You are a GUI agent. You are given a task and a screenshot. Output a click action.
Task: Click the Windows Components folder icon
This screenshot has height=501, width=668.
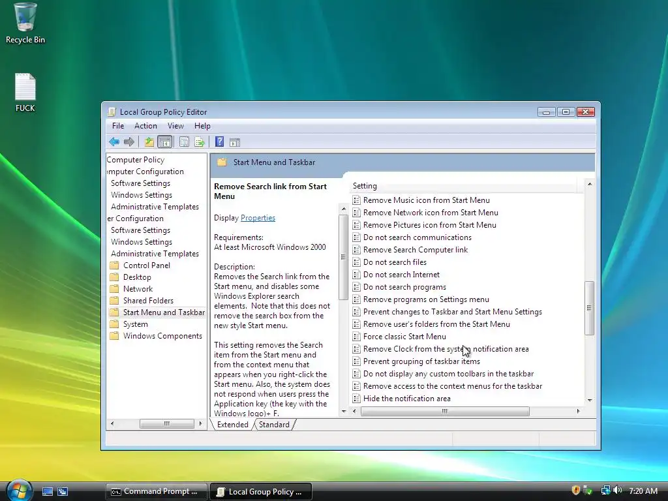click(114, 336)
